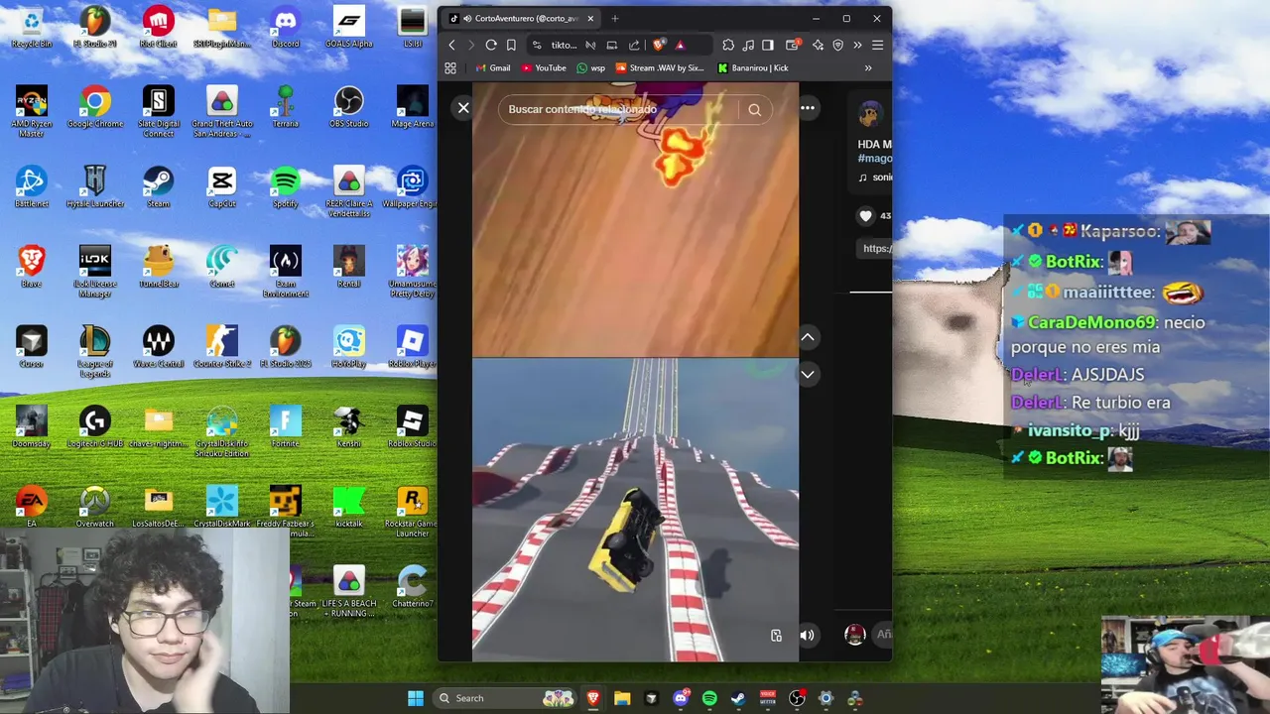Open Spotify from the taskbar
The image size is (1270, 714).
pos(709,698)
